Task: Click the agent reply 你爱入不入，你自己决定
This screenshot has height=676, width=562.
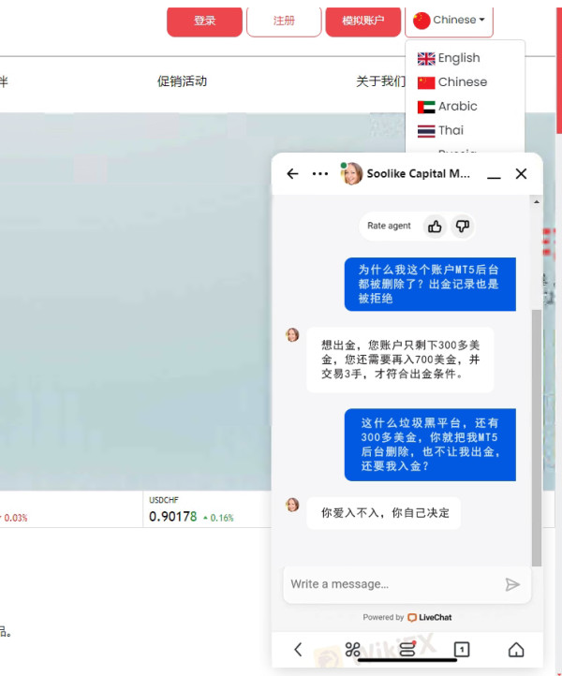Action: (x=383, y=513)
